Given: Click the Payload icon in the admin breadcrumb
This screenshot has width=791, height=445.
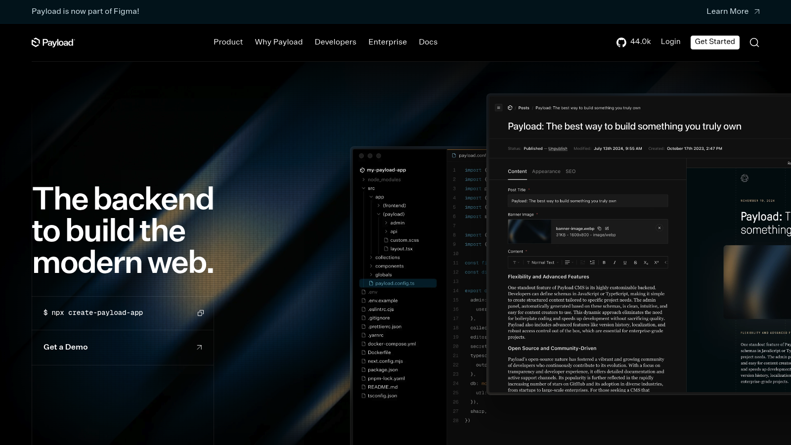Looking at the screenshot, I should [x=510, y=108].
